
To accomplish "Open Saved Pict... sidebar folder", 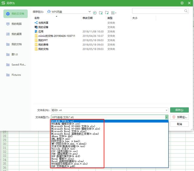I will [15, 65].
